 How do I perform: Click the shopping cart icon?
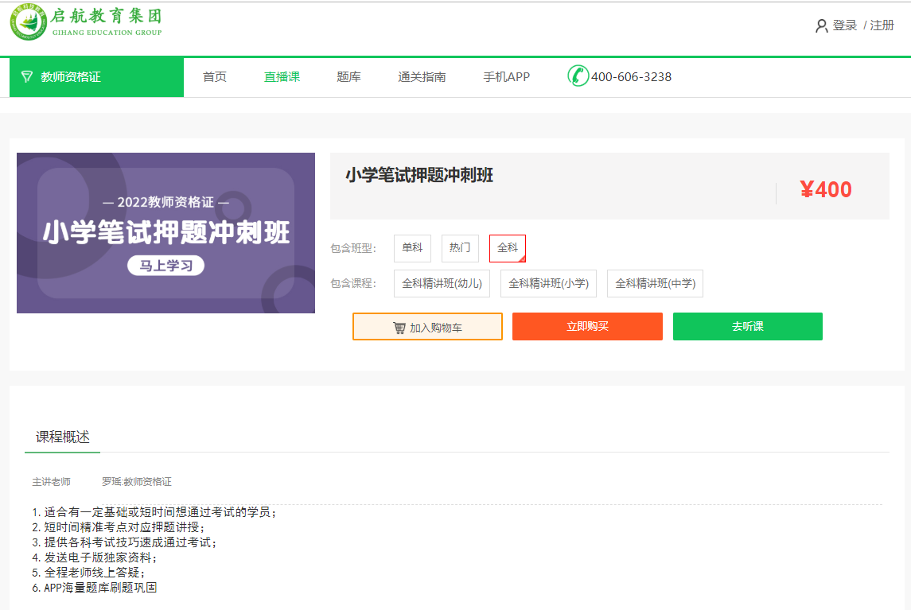[399, 328]
